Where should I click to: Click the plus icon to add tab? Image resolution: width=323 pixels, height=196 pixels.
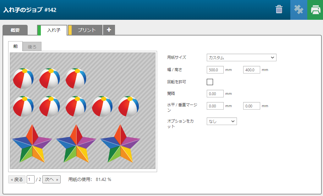click(x=109, y=30)
